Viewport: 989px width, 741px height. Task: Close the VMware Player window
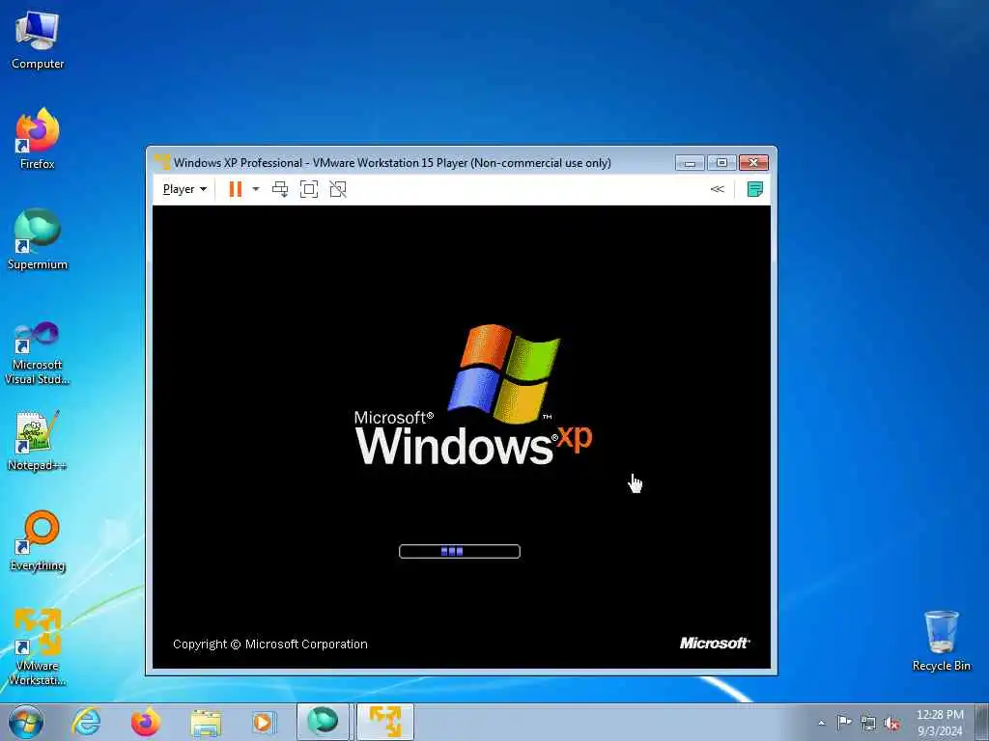[753, 162]
